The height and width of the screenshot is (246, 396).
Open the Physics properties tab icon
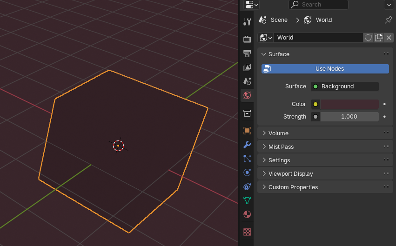point(247,173)
